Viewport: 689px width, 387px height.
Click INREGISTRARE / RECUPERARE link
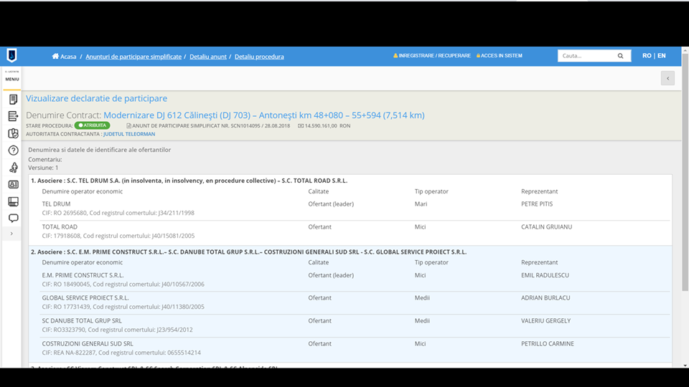pyautogui.click(x=433, y=56)
